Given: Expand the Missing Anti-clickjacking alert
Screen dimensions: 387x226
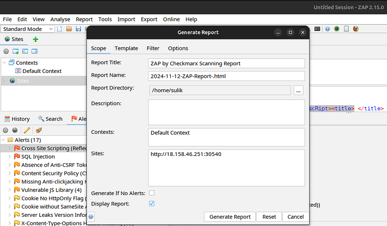Looking at the screenshot, I should click(10, 182).
